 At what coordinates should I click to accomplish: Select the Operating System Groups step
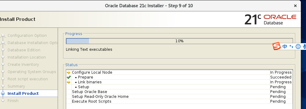32,72
